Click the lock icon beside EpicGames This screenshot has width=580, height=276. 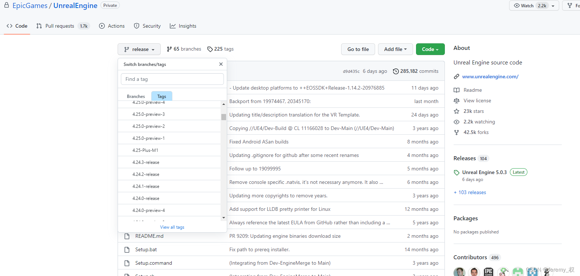[x=7, y=5]
